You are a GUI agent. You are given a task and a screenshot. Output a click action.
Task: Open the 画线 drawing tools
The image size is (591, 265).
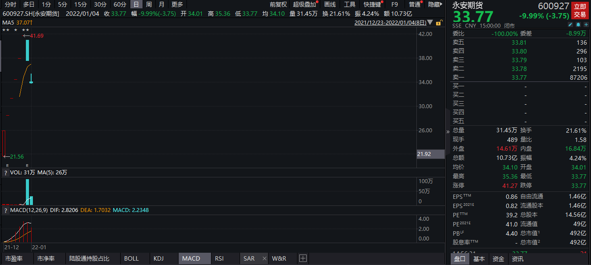[330, 4]
